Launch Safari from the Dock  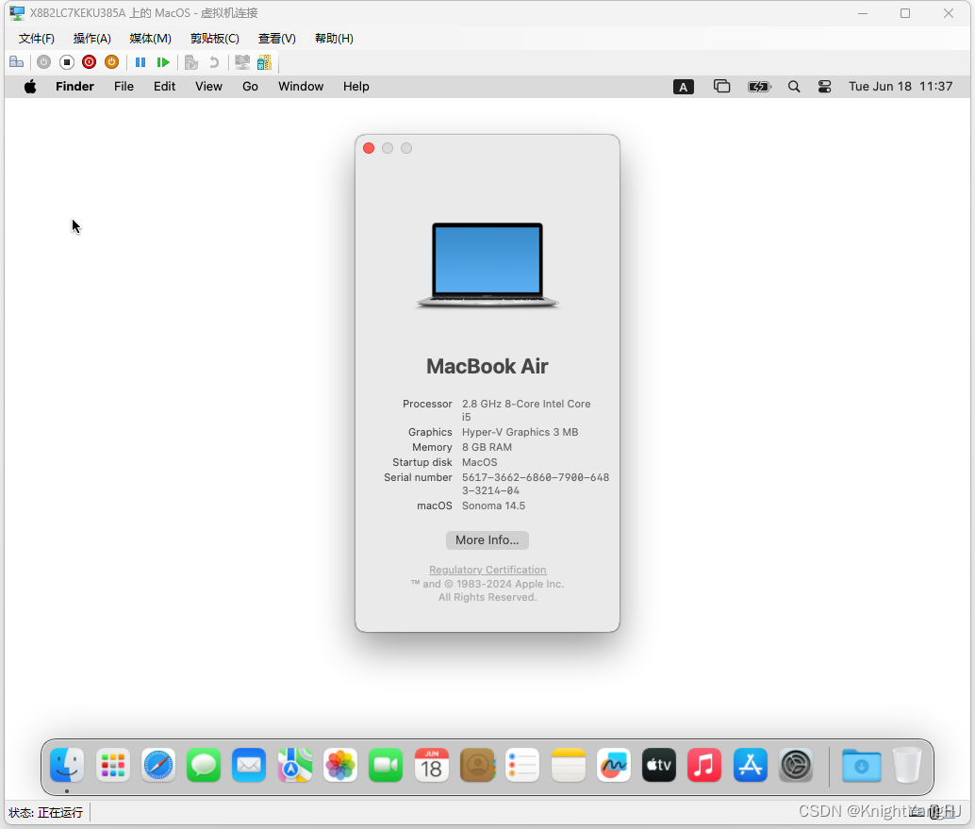[157, 766]
